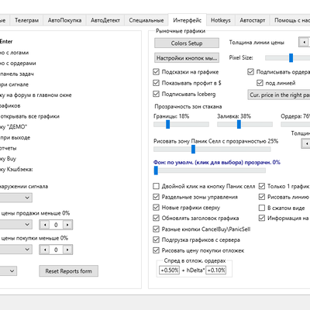Disable Подгрузка графиков с сервера
Image resolution: width=310 pixels, height=310 pixels.
[156, 240]
